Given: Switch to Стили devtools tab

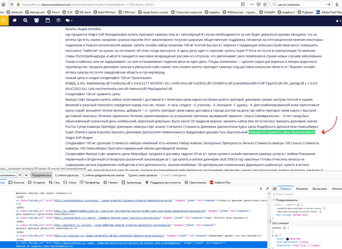Looking at the screenshot, I should (70, 182).
